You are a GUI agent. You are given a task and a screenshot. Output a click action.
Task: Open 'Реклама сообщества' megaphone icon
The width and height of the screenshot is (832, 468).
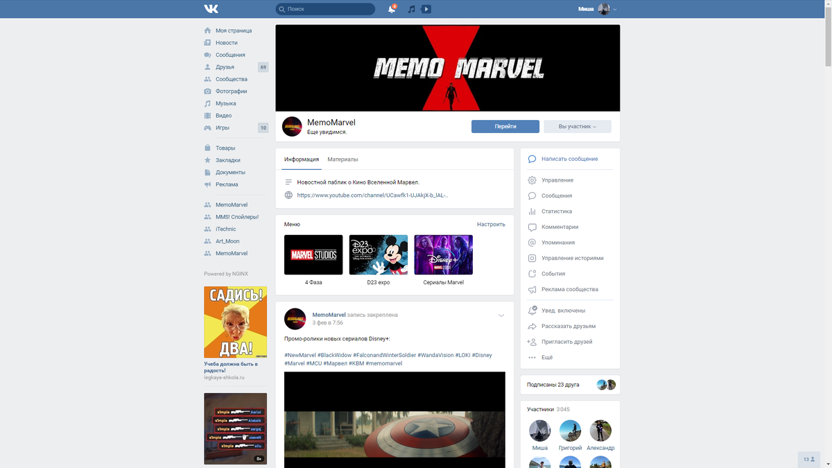click(532, 289)
